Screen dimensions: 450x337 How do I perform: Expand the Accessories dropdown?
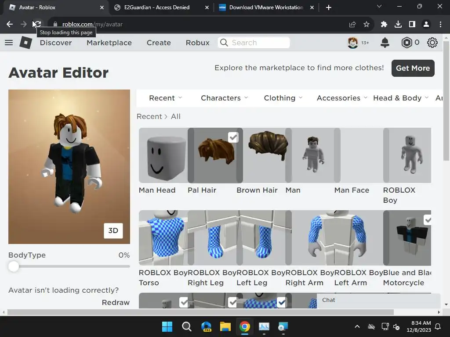click(342, 98)
